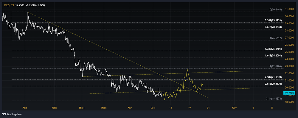The image size is (298, 118).
Task: Click the 0.382(29.1233) Fibonacci label
Action: [x=273, y=20]
